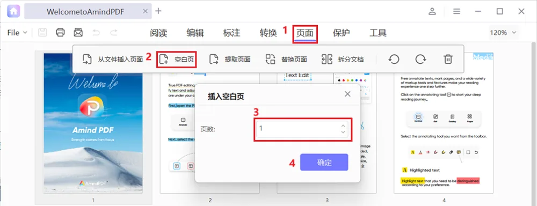Close the 插入空白页 dialog
This screenshot has width=537, height=206.
click(x=347, y=94)
